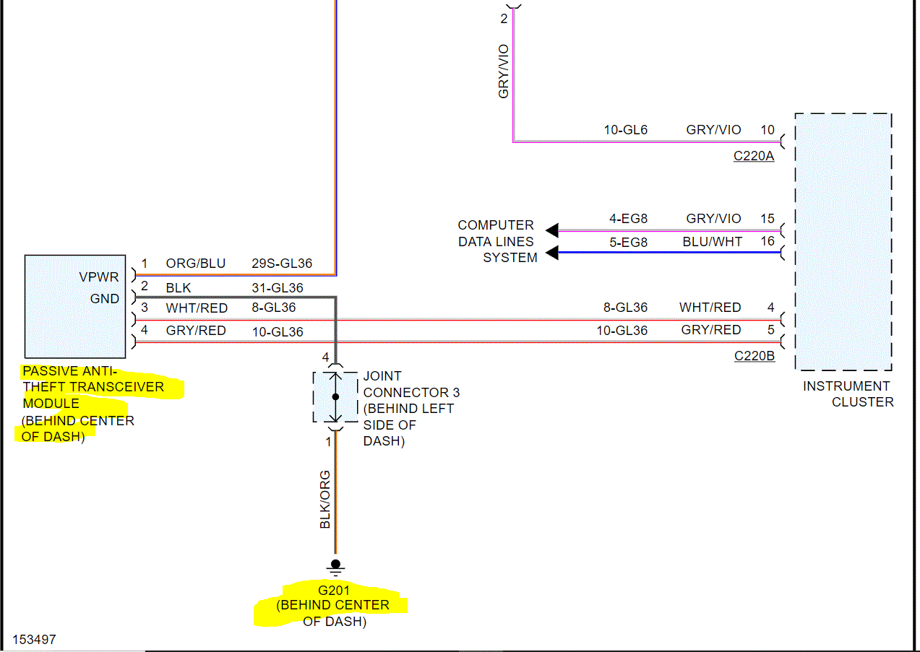Click the VPWR pin label on the module

(x=99, y=277)
